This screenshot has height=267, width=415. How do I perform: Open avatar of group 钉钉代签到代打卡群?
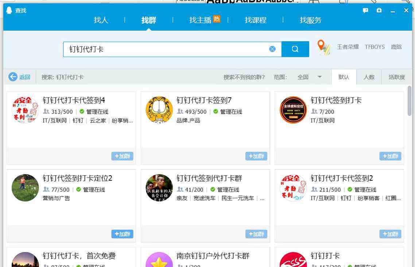tap(159, 188)
